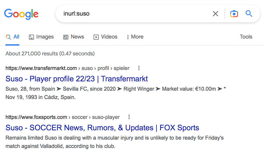Open Suso SOCCER News FOX Sports link
Image resolution: width=265 pixels, height=154 pixels.
[x=102, y=128]
